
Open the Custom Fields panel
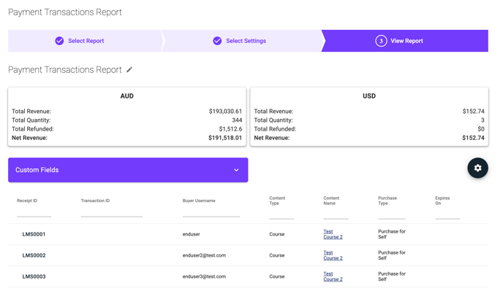coord(128,170)
